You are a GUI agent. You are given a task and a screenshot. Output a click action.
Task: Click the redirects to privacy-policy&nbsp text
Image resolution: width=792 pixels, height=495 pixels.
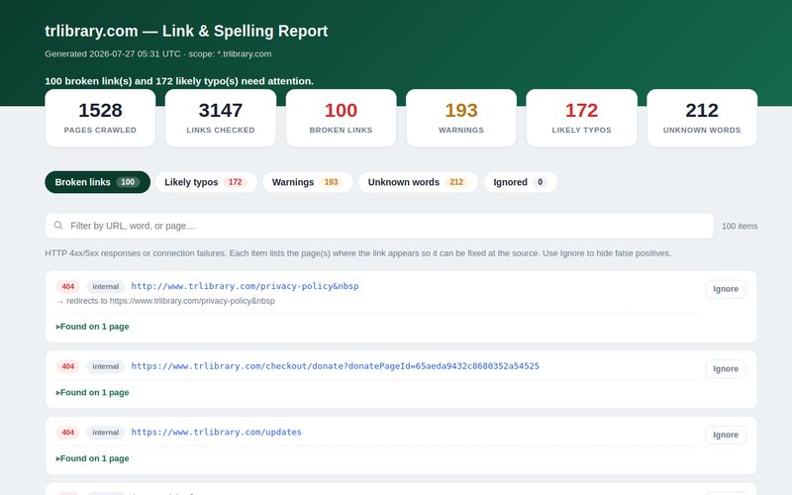pos(165,301)
